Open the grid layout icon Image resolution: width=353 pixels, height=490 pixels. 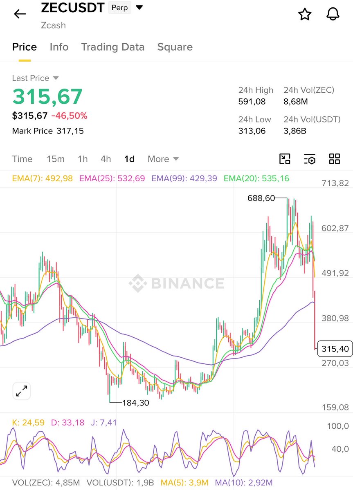tap(335, 159)
